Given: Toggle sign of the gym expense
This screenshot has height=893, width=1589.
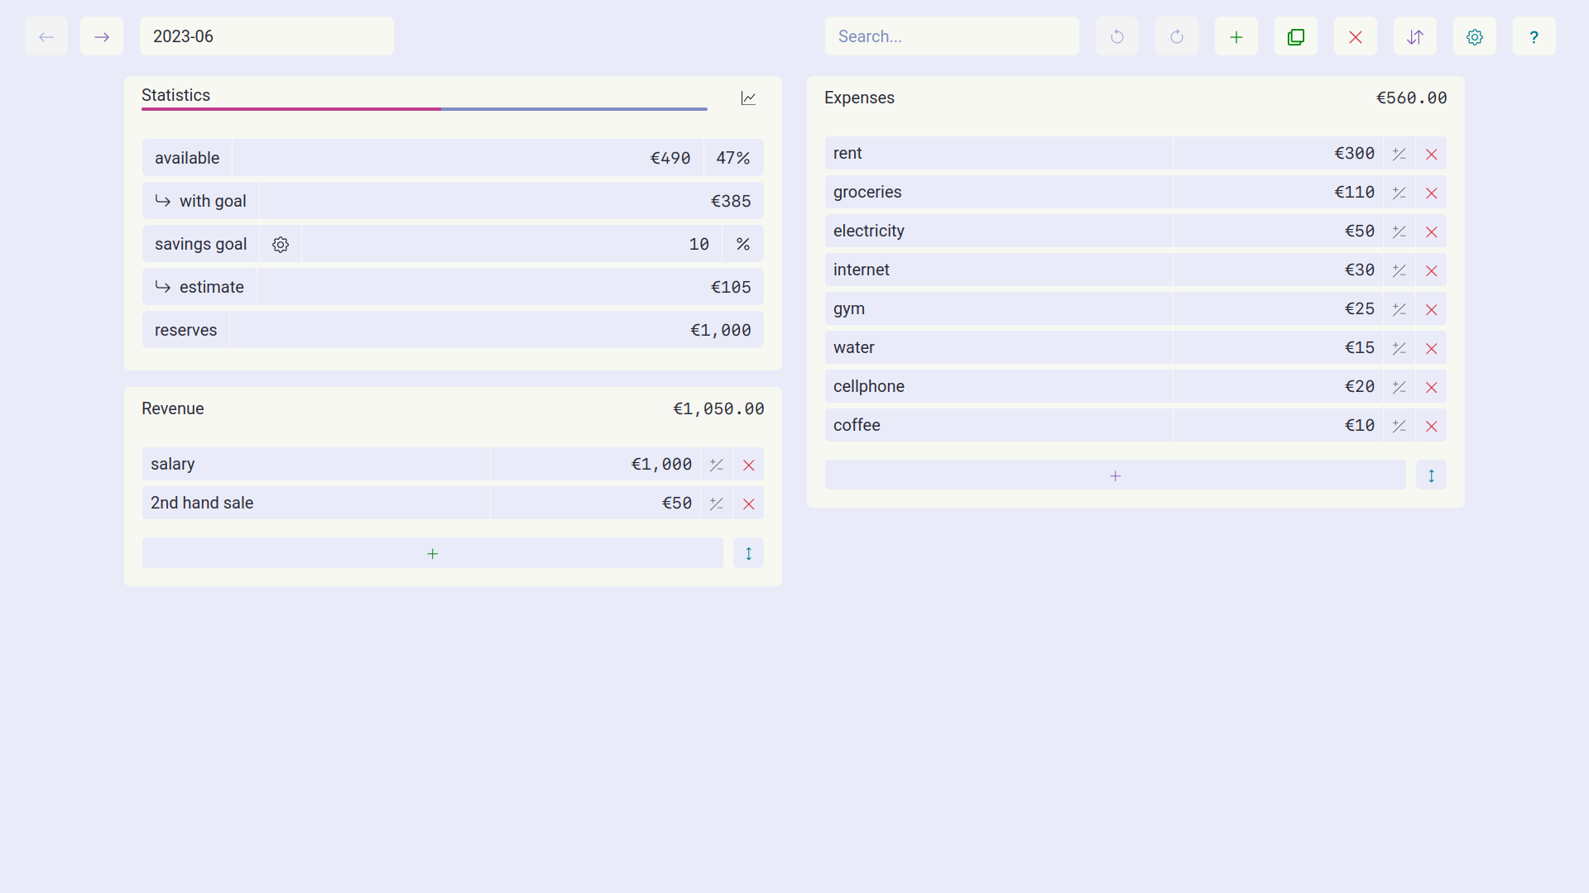Looking at the screenshot, I should point(1399,309).
